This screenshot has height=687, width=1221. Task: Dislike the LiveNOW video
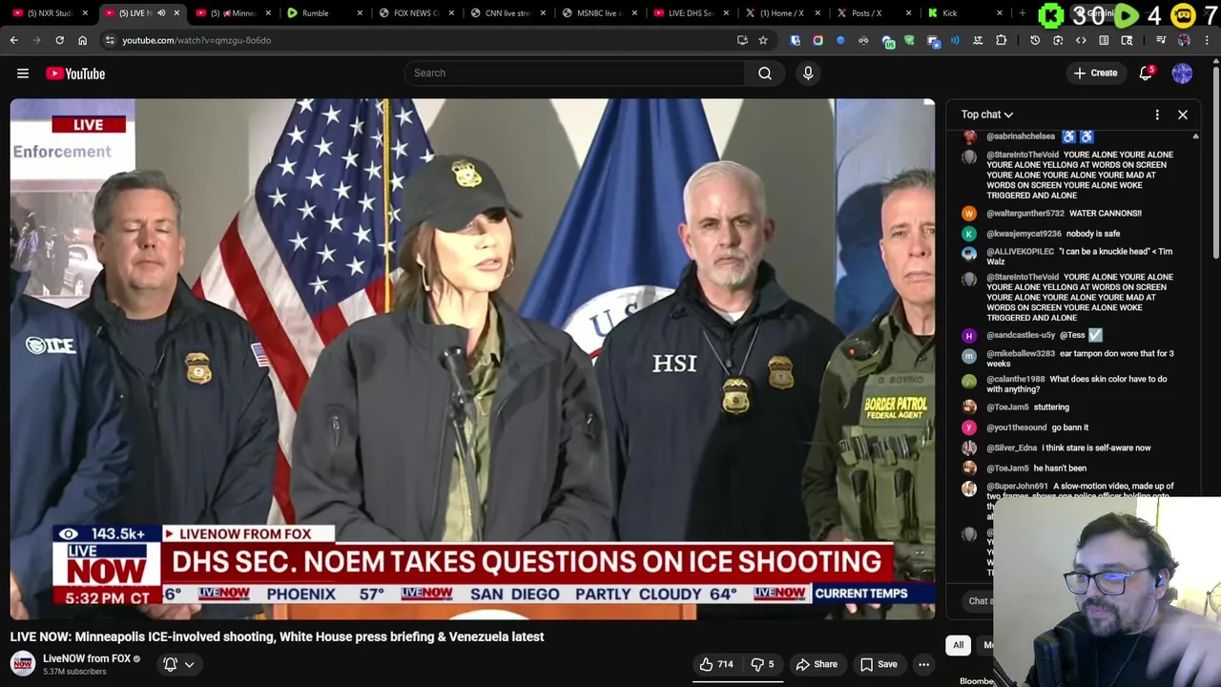pos(762,664)
